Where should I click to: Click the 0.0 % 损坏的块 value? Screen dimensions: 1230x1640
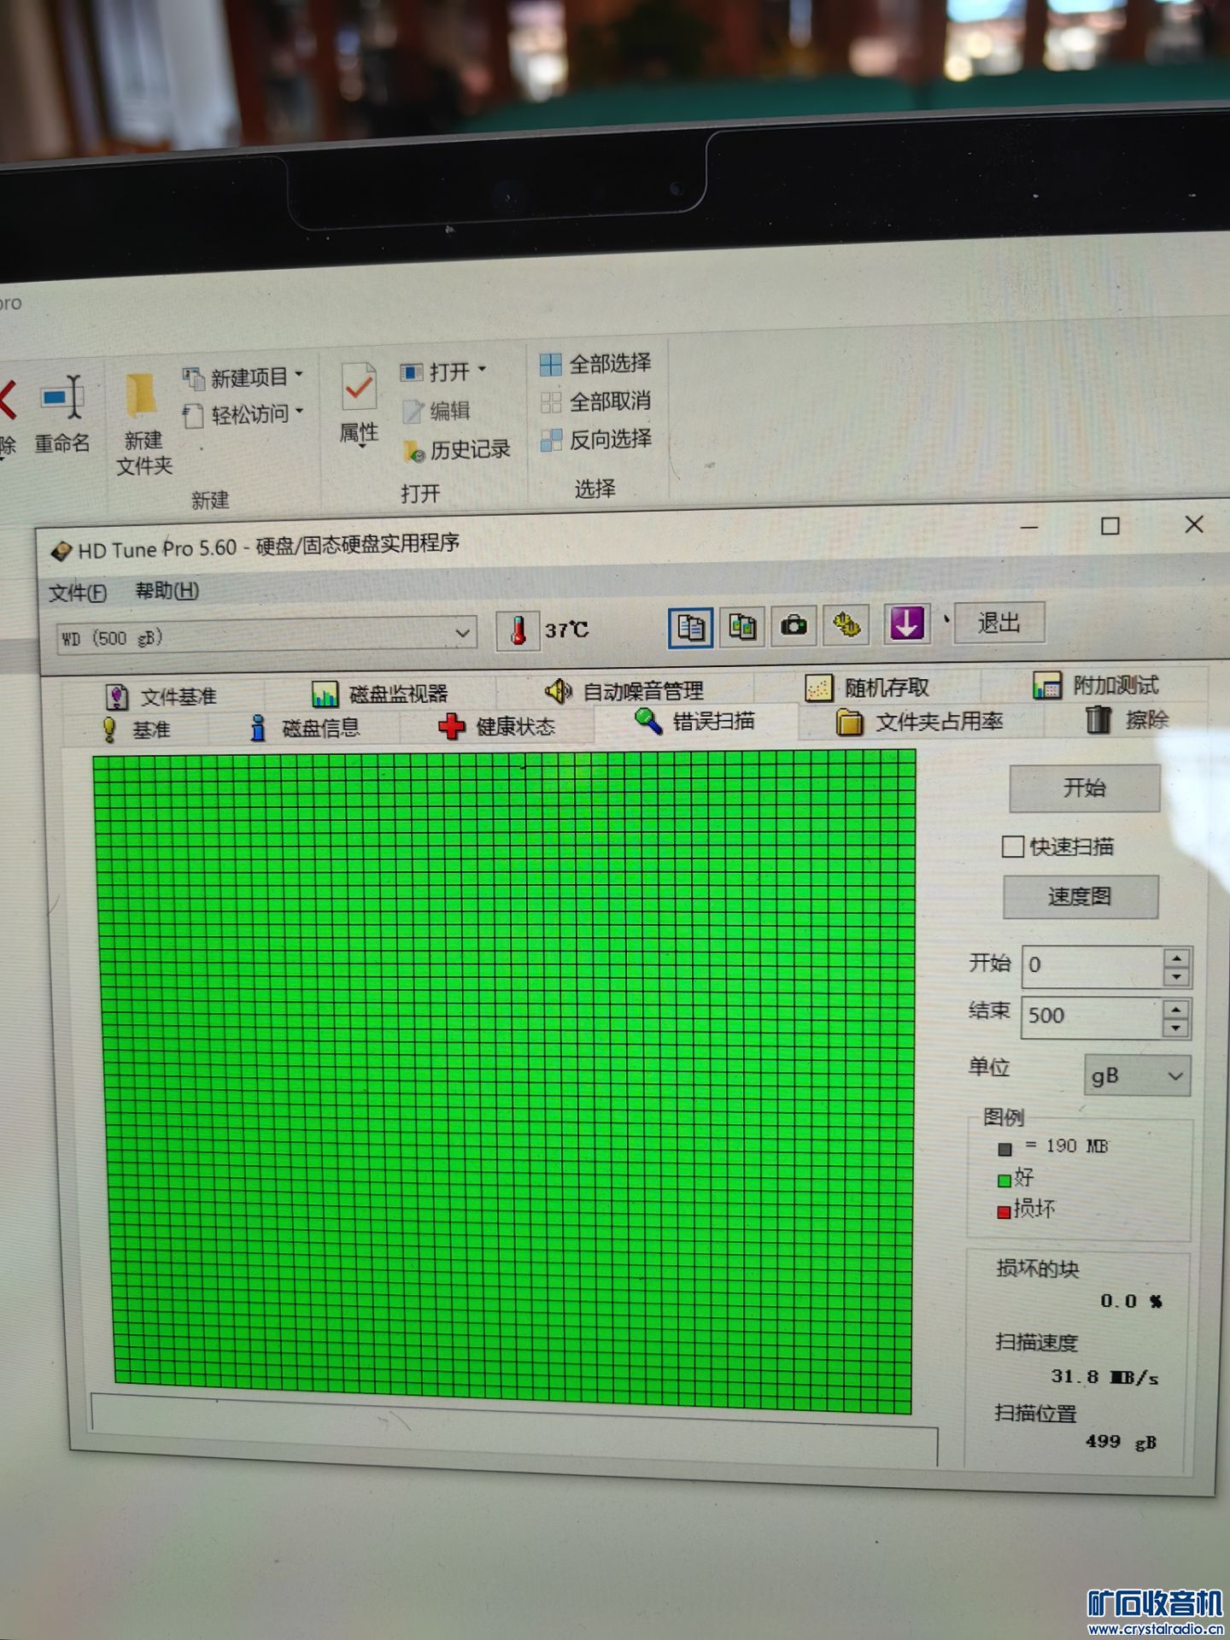pyautogui.click(x=1131, y=1301)
